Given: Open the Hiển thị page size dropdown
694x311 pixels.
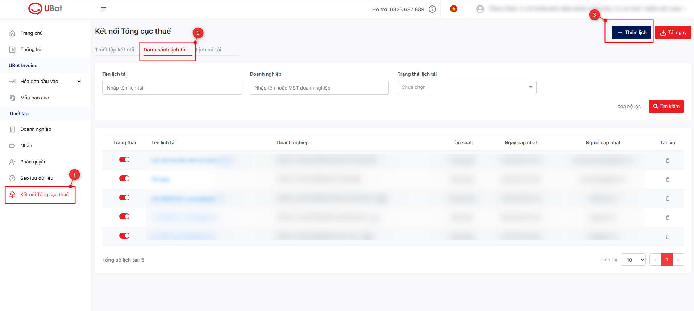Looking at the screenshot, I should coord(633,260).
